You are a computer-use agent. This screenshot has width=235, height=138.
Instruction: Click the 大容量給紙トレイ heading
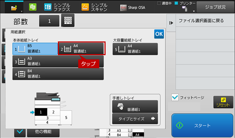pyautogui.click(x=128, y=40)
